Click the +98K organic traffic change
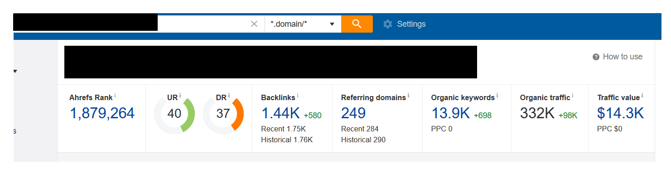This screenshot has width=671, height=169. pos(568,116)
